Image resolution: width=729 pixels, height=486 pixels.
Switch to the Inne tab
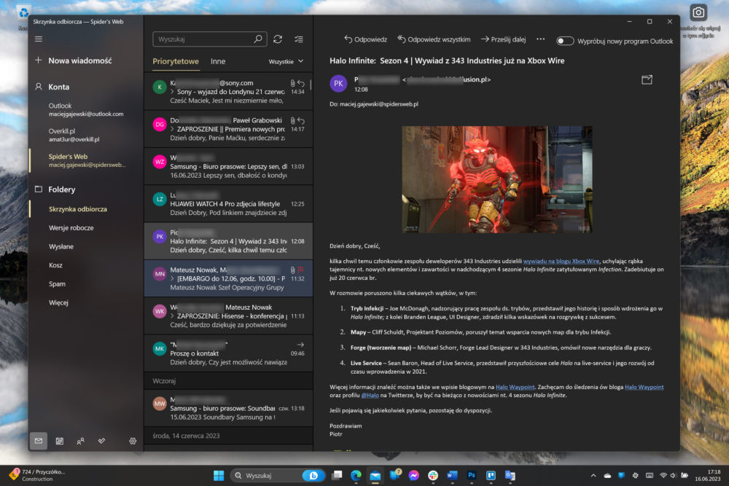[x=218, y=61]
